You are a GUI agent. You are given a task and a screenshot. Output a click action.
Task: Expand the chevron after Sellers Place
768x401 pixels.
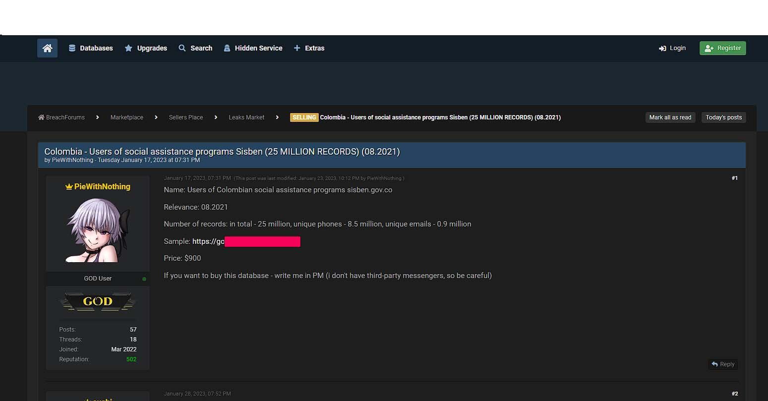click(x=216, y=117)
